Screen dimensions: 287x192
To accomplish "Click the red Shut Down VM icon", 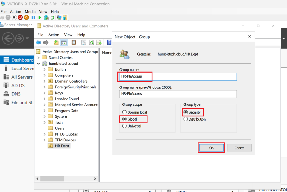I will (x=20, y=18).
